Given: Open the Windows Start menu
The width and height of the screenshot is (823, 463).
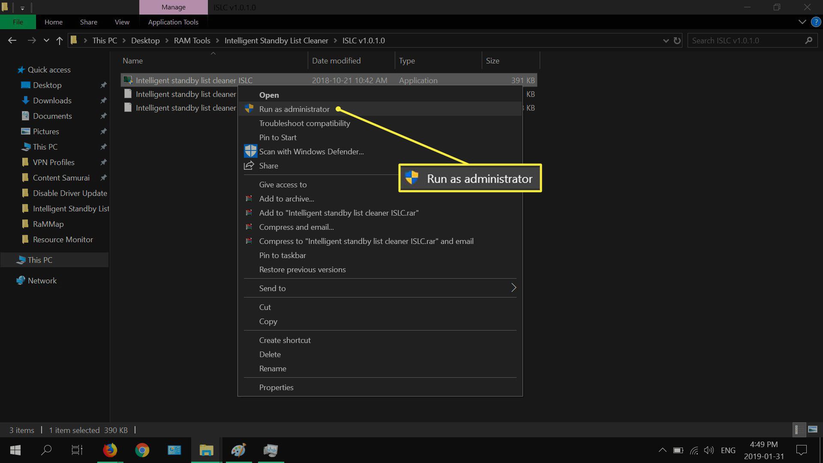Looking at the screenshot, I should click(x=15, y=450).
